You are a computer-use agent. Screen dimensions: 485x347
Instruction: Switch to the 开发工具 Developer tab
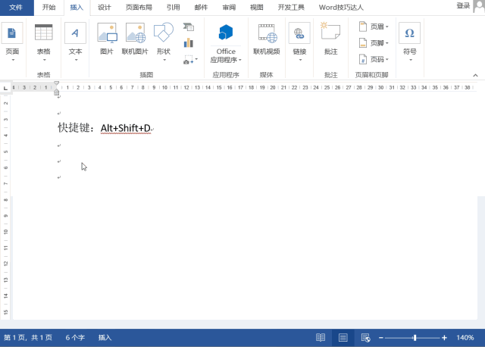tap(291, 8)
